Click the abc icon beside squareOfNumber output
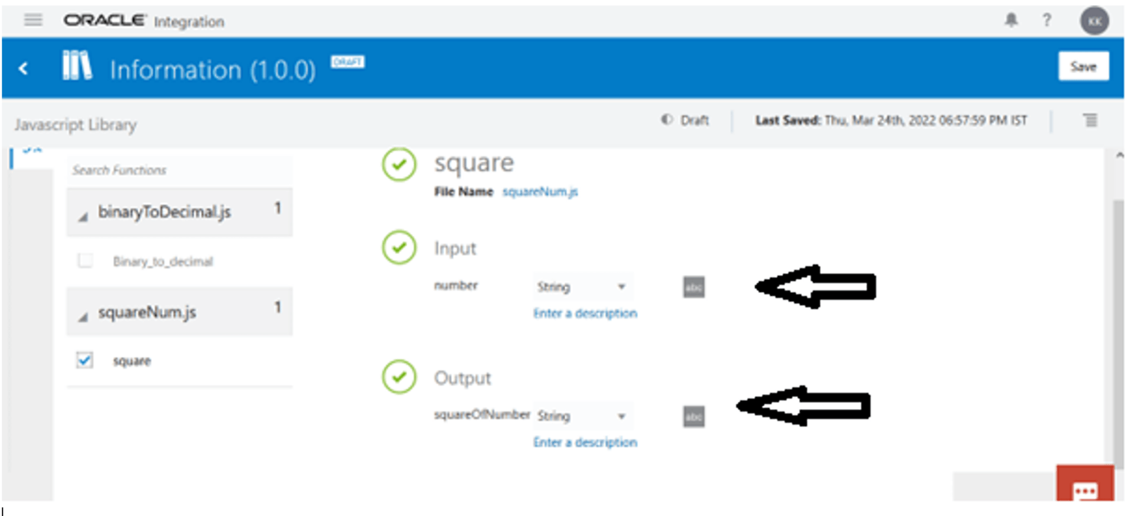This screenshot has height=516, width=1134. pyautogui.click(x=692, y=416)
